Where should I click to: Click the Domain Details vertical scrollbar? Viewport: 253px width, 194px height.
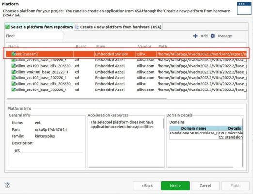[242, 143]
